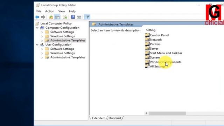Click the User Configuration user icon
224x126 pixels.
pos(42,44)
